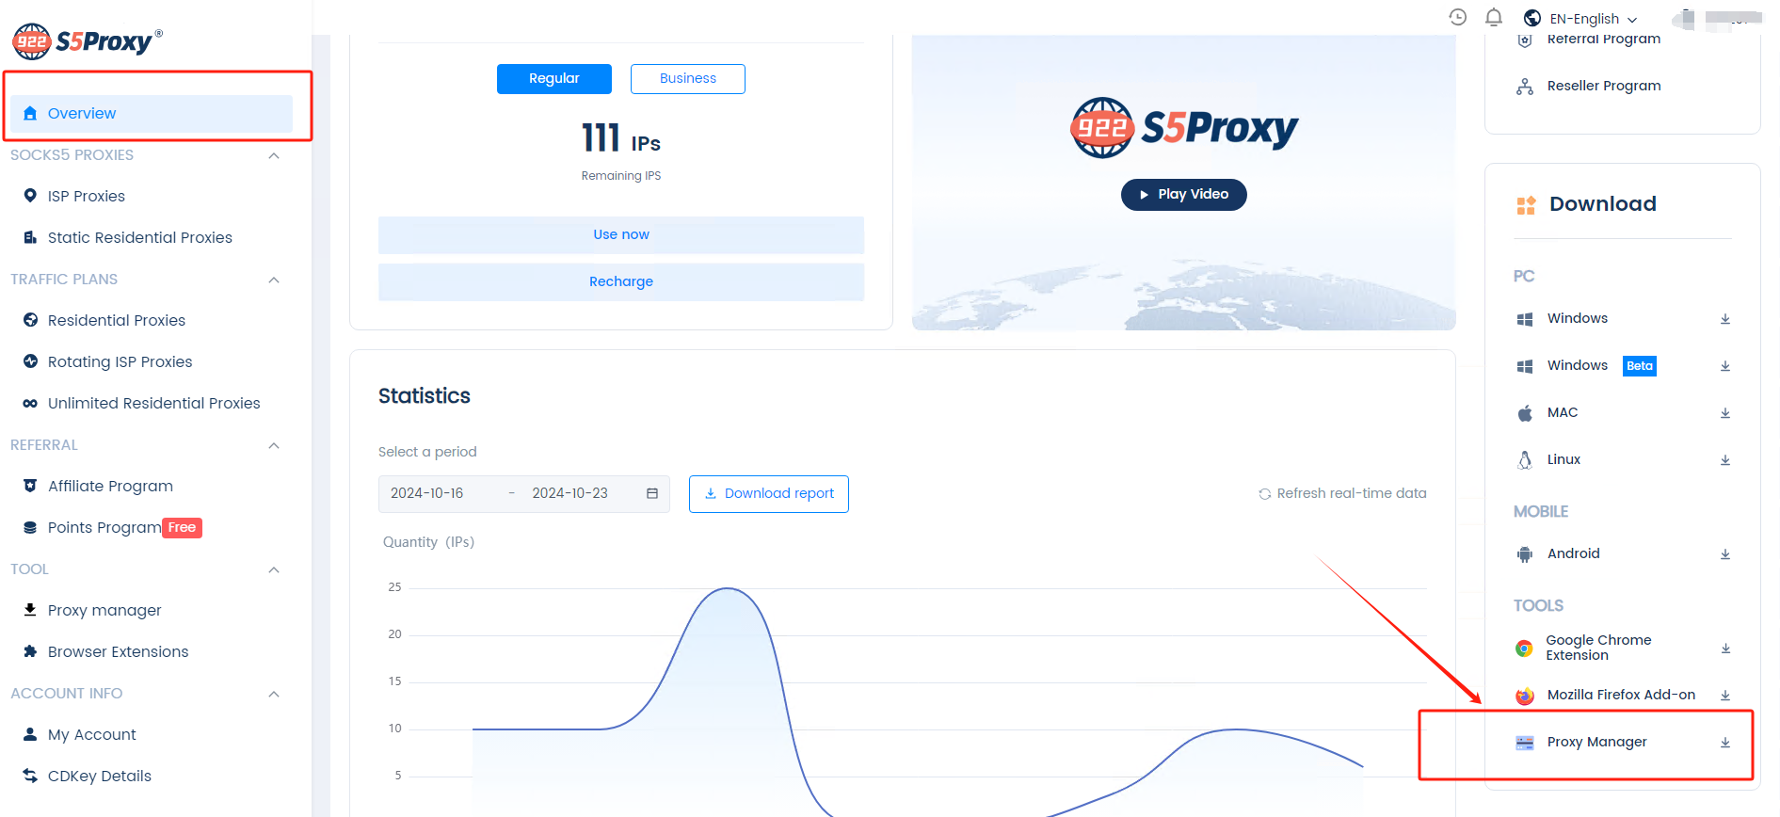Collapse the SOCKS5 PROXIES section
This screenshot has height=817, width=1780.
(x=274, y=155)
